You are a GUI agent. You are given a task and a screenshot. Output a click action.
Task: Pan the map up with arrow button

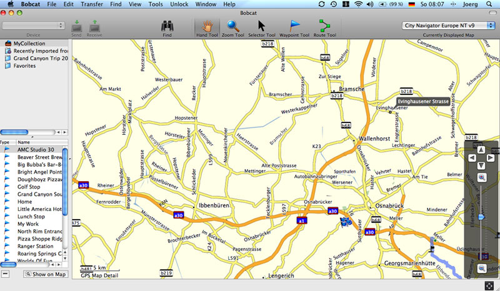pyautogui.click(x=481, y=150)
